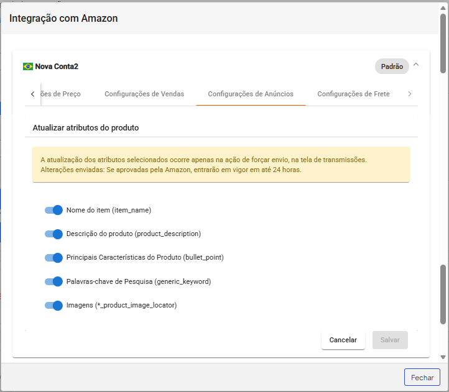Close dialog with Fechar button

coord(422,378)
